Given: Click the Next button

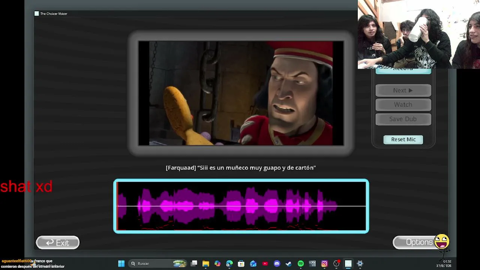Looking at the screenshot, I should coord(403,90).
